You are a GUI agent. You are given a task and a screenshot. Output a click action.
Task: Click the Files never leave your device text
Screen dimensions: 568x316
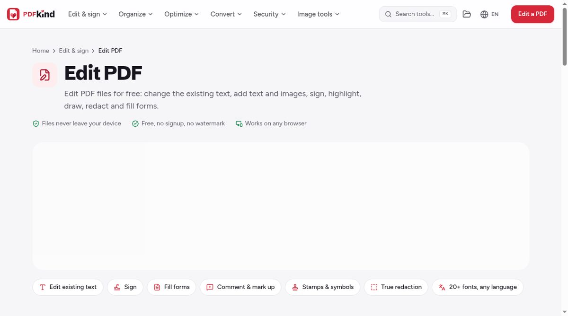[x=81, y=123]
